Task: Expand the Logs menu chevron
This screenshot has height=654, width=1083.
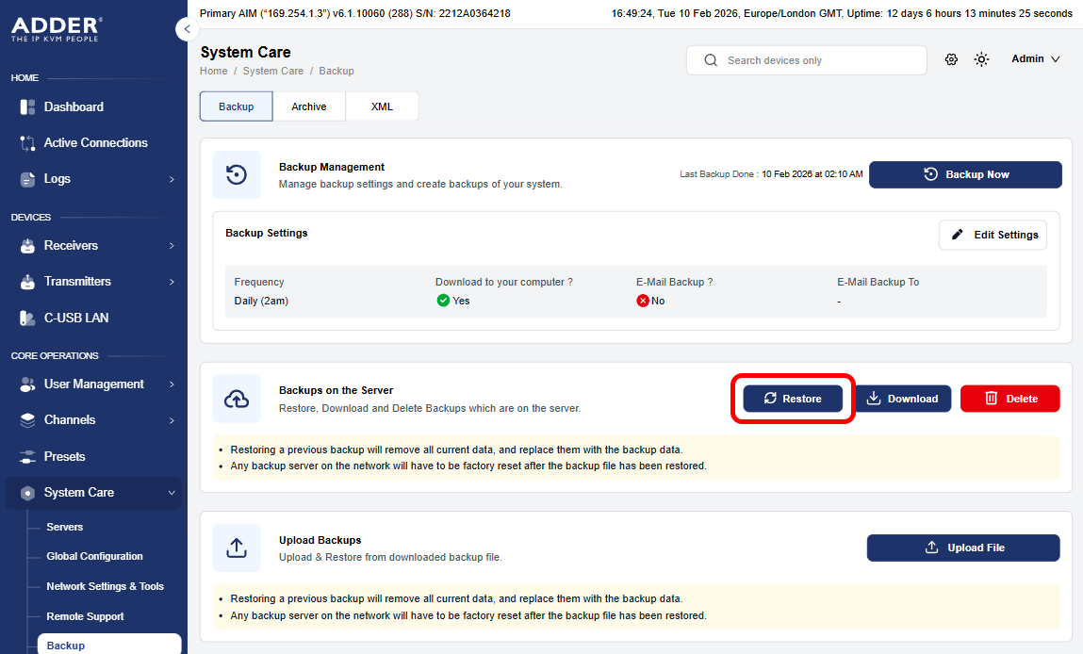Action: tap(172, 180)
